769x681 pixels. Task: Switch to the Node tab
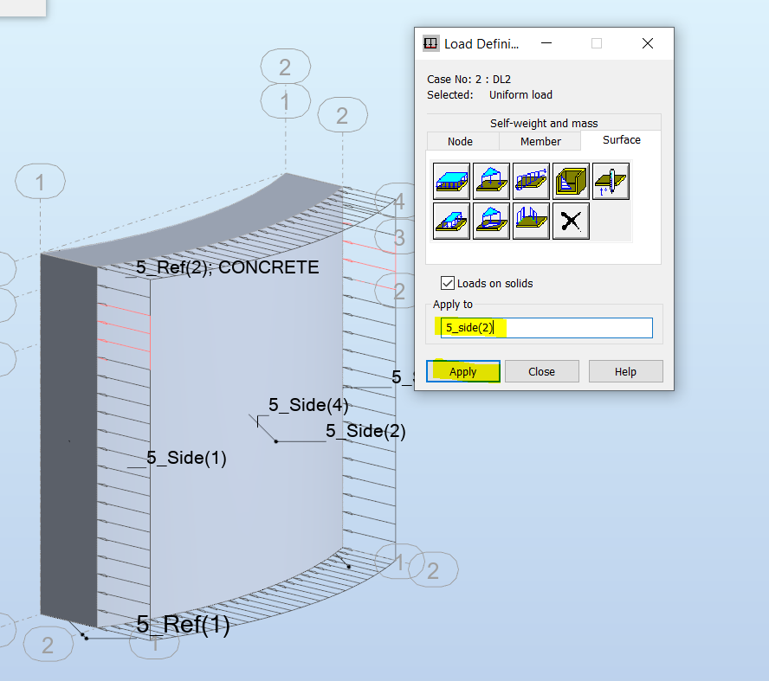tap(462, 141)
